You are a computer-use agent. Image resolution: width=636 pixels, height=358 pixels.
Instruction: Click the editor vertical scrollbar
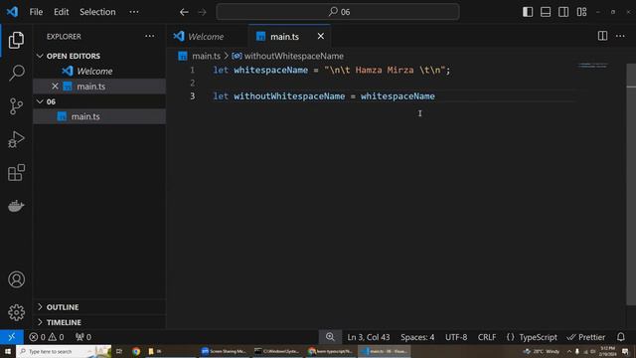point(631,183)
